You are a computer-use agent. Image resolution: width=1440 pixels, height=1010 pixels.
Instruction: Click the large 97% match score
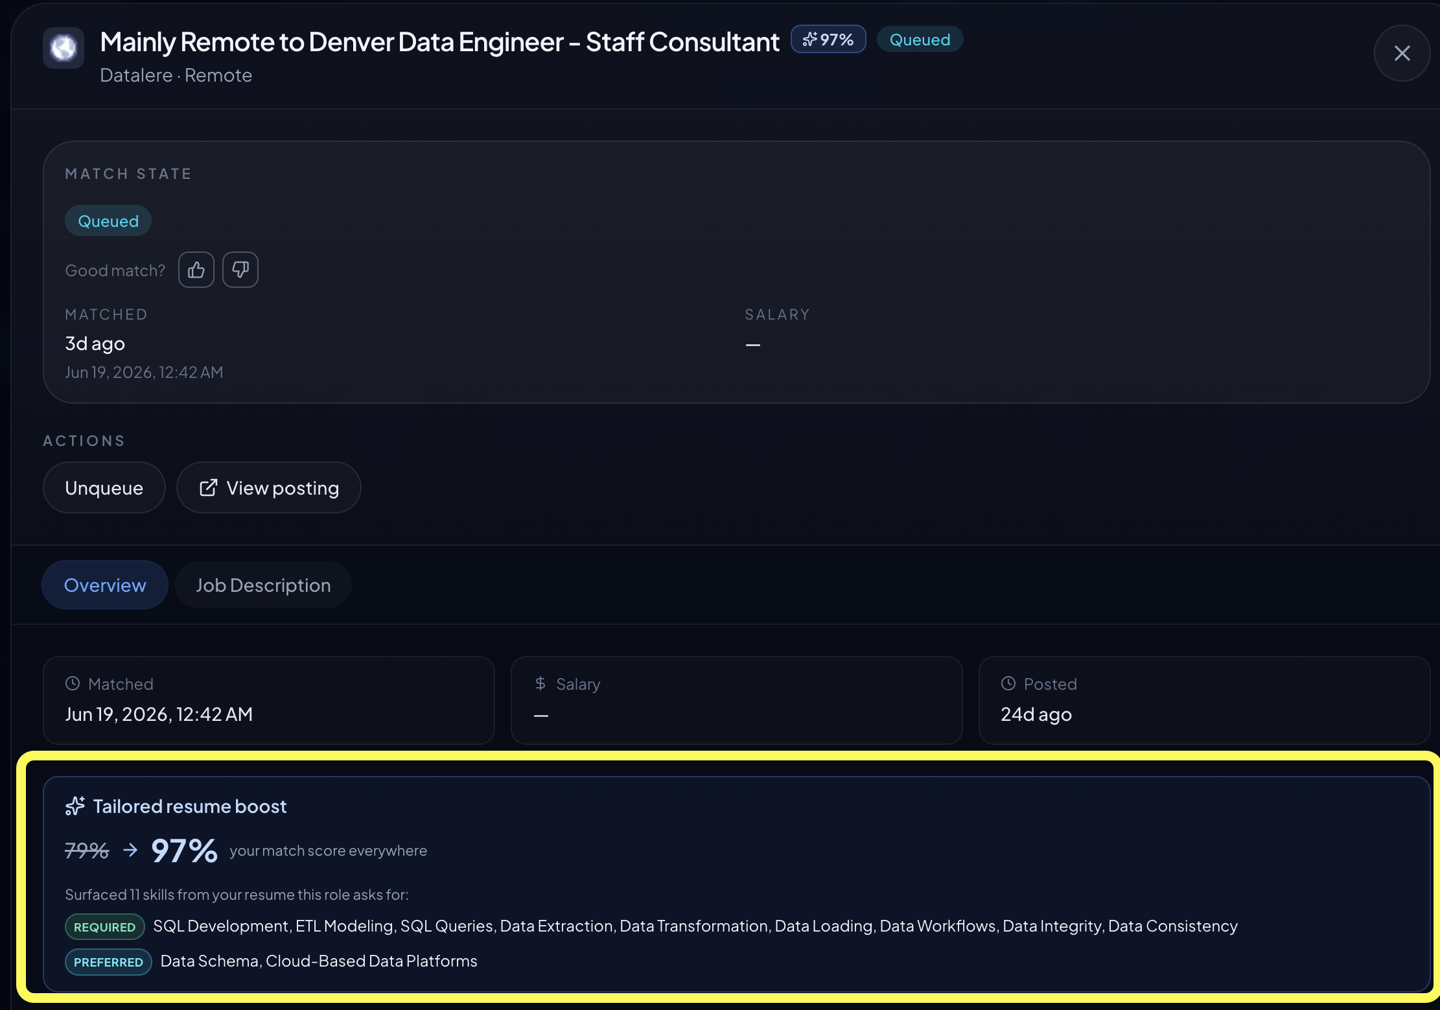click(184, 850)
